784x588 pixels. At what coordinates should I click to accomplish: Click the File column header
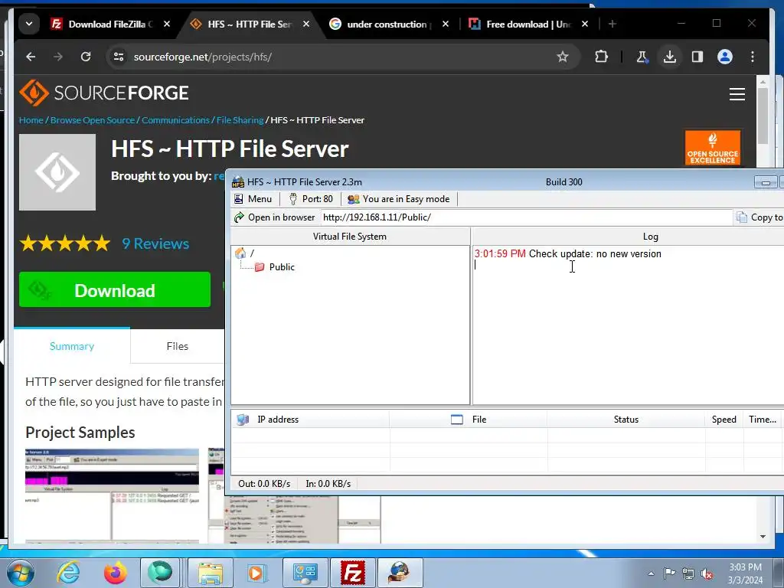[x=469, y=420]
